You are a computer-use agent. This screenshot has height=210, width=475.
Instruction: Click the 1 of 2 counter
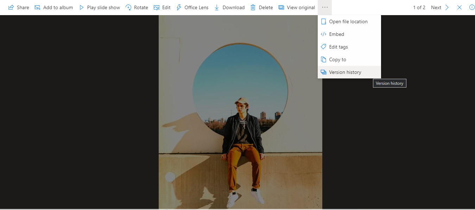(419, 7)
